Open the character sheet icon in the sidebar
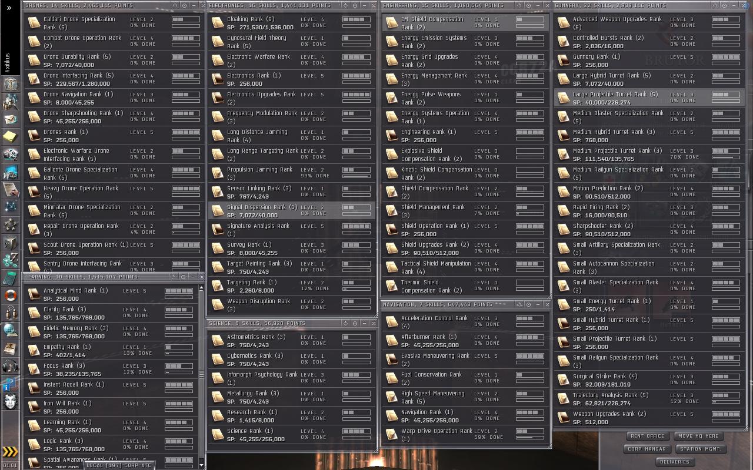753x470 pixels. tap(11, 84)
